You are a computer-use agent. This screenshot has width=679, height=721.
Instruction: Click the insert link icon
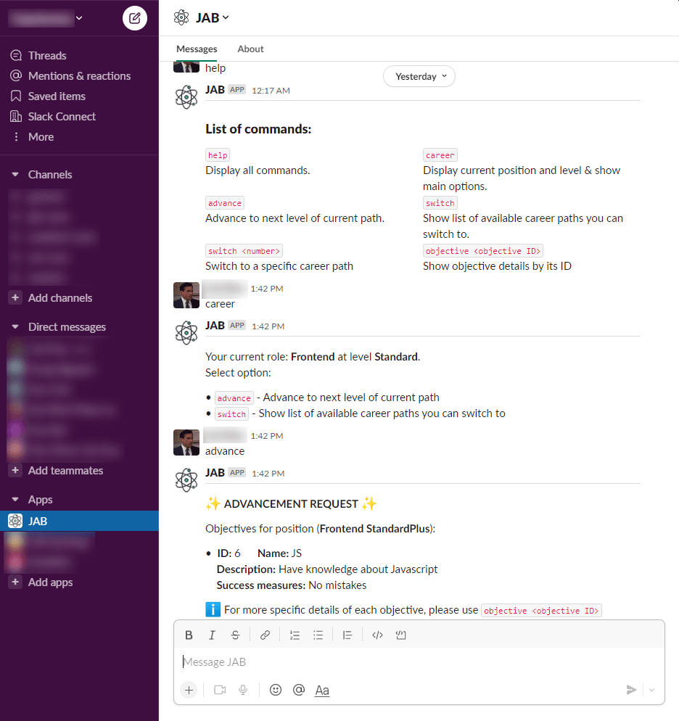click(265, 635)
